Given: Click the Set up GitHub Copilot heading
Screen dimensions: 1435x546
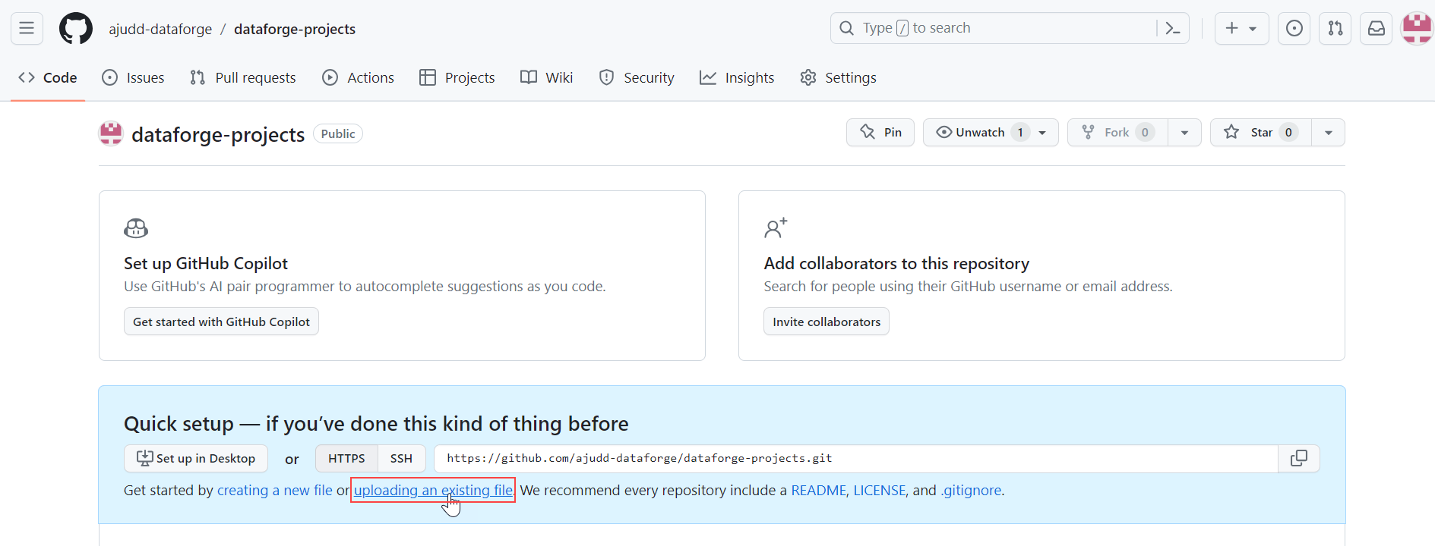Looking at the screenshot, I should (x=206, y=263).
